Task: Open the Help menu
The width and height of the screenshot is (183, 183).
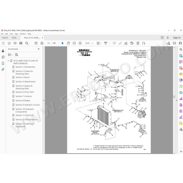Action: click(29, 34)
